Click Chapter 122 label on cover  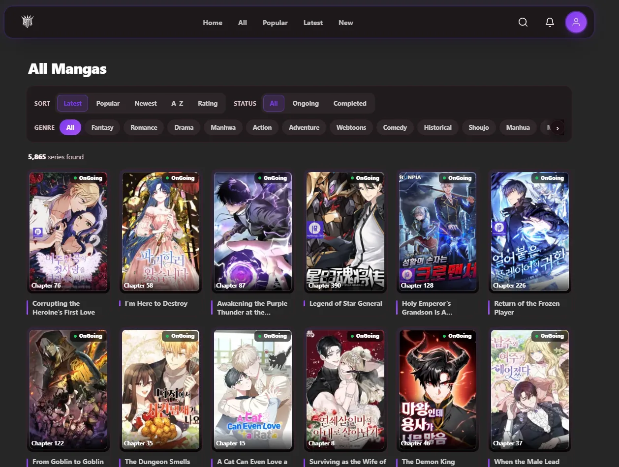(x=48, y=443)
